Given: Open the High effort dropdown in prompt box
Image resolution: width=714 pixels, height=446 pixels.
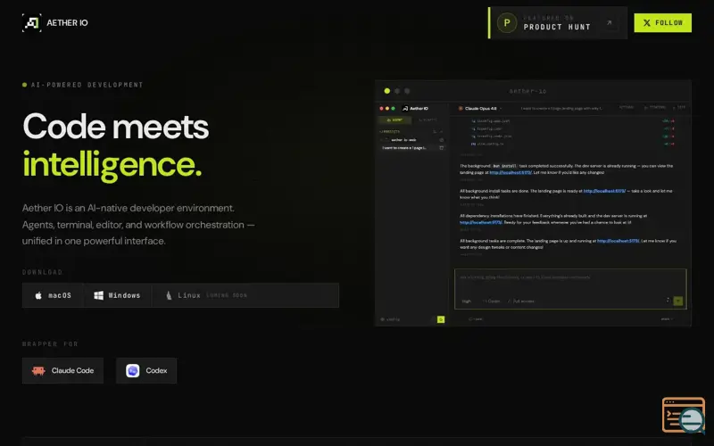Looking at the screenshot, I should tap(467, 301).
